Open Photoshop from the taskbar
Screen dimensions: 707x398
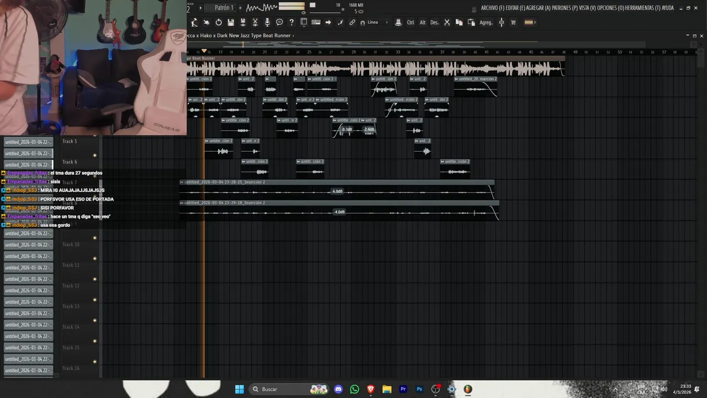(x=419, y=389)
